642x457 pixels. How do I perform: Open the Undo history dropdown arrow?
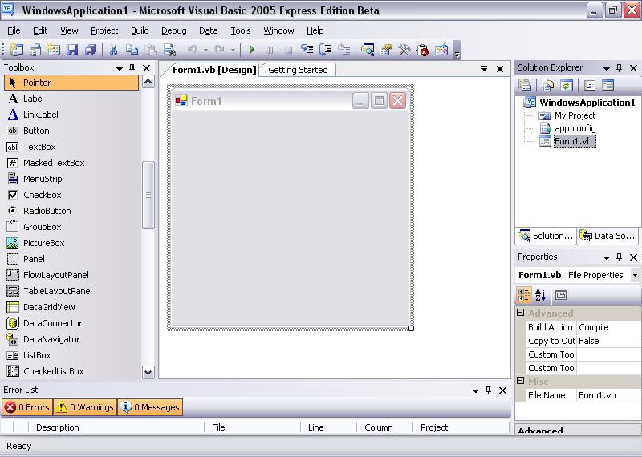(x=205, y=50)
